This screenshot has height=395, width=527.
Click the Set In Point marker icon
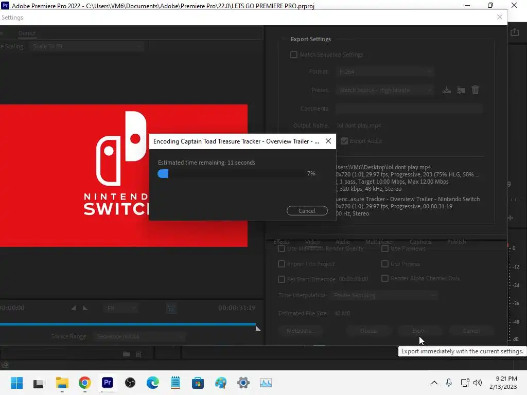click(x=73, y=308)
